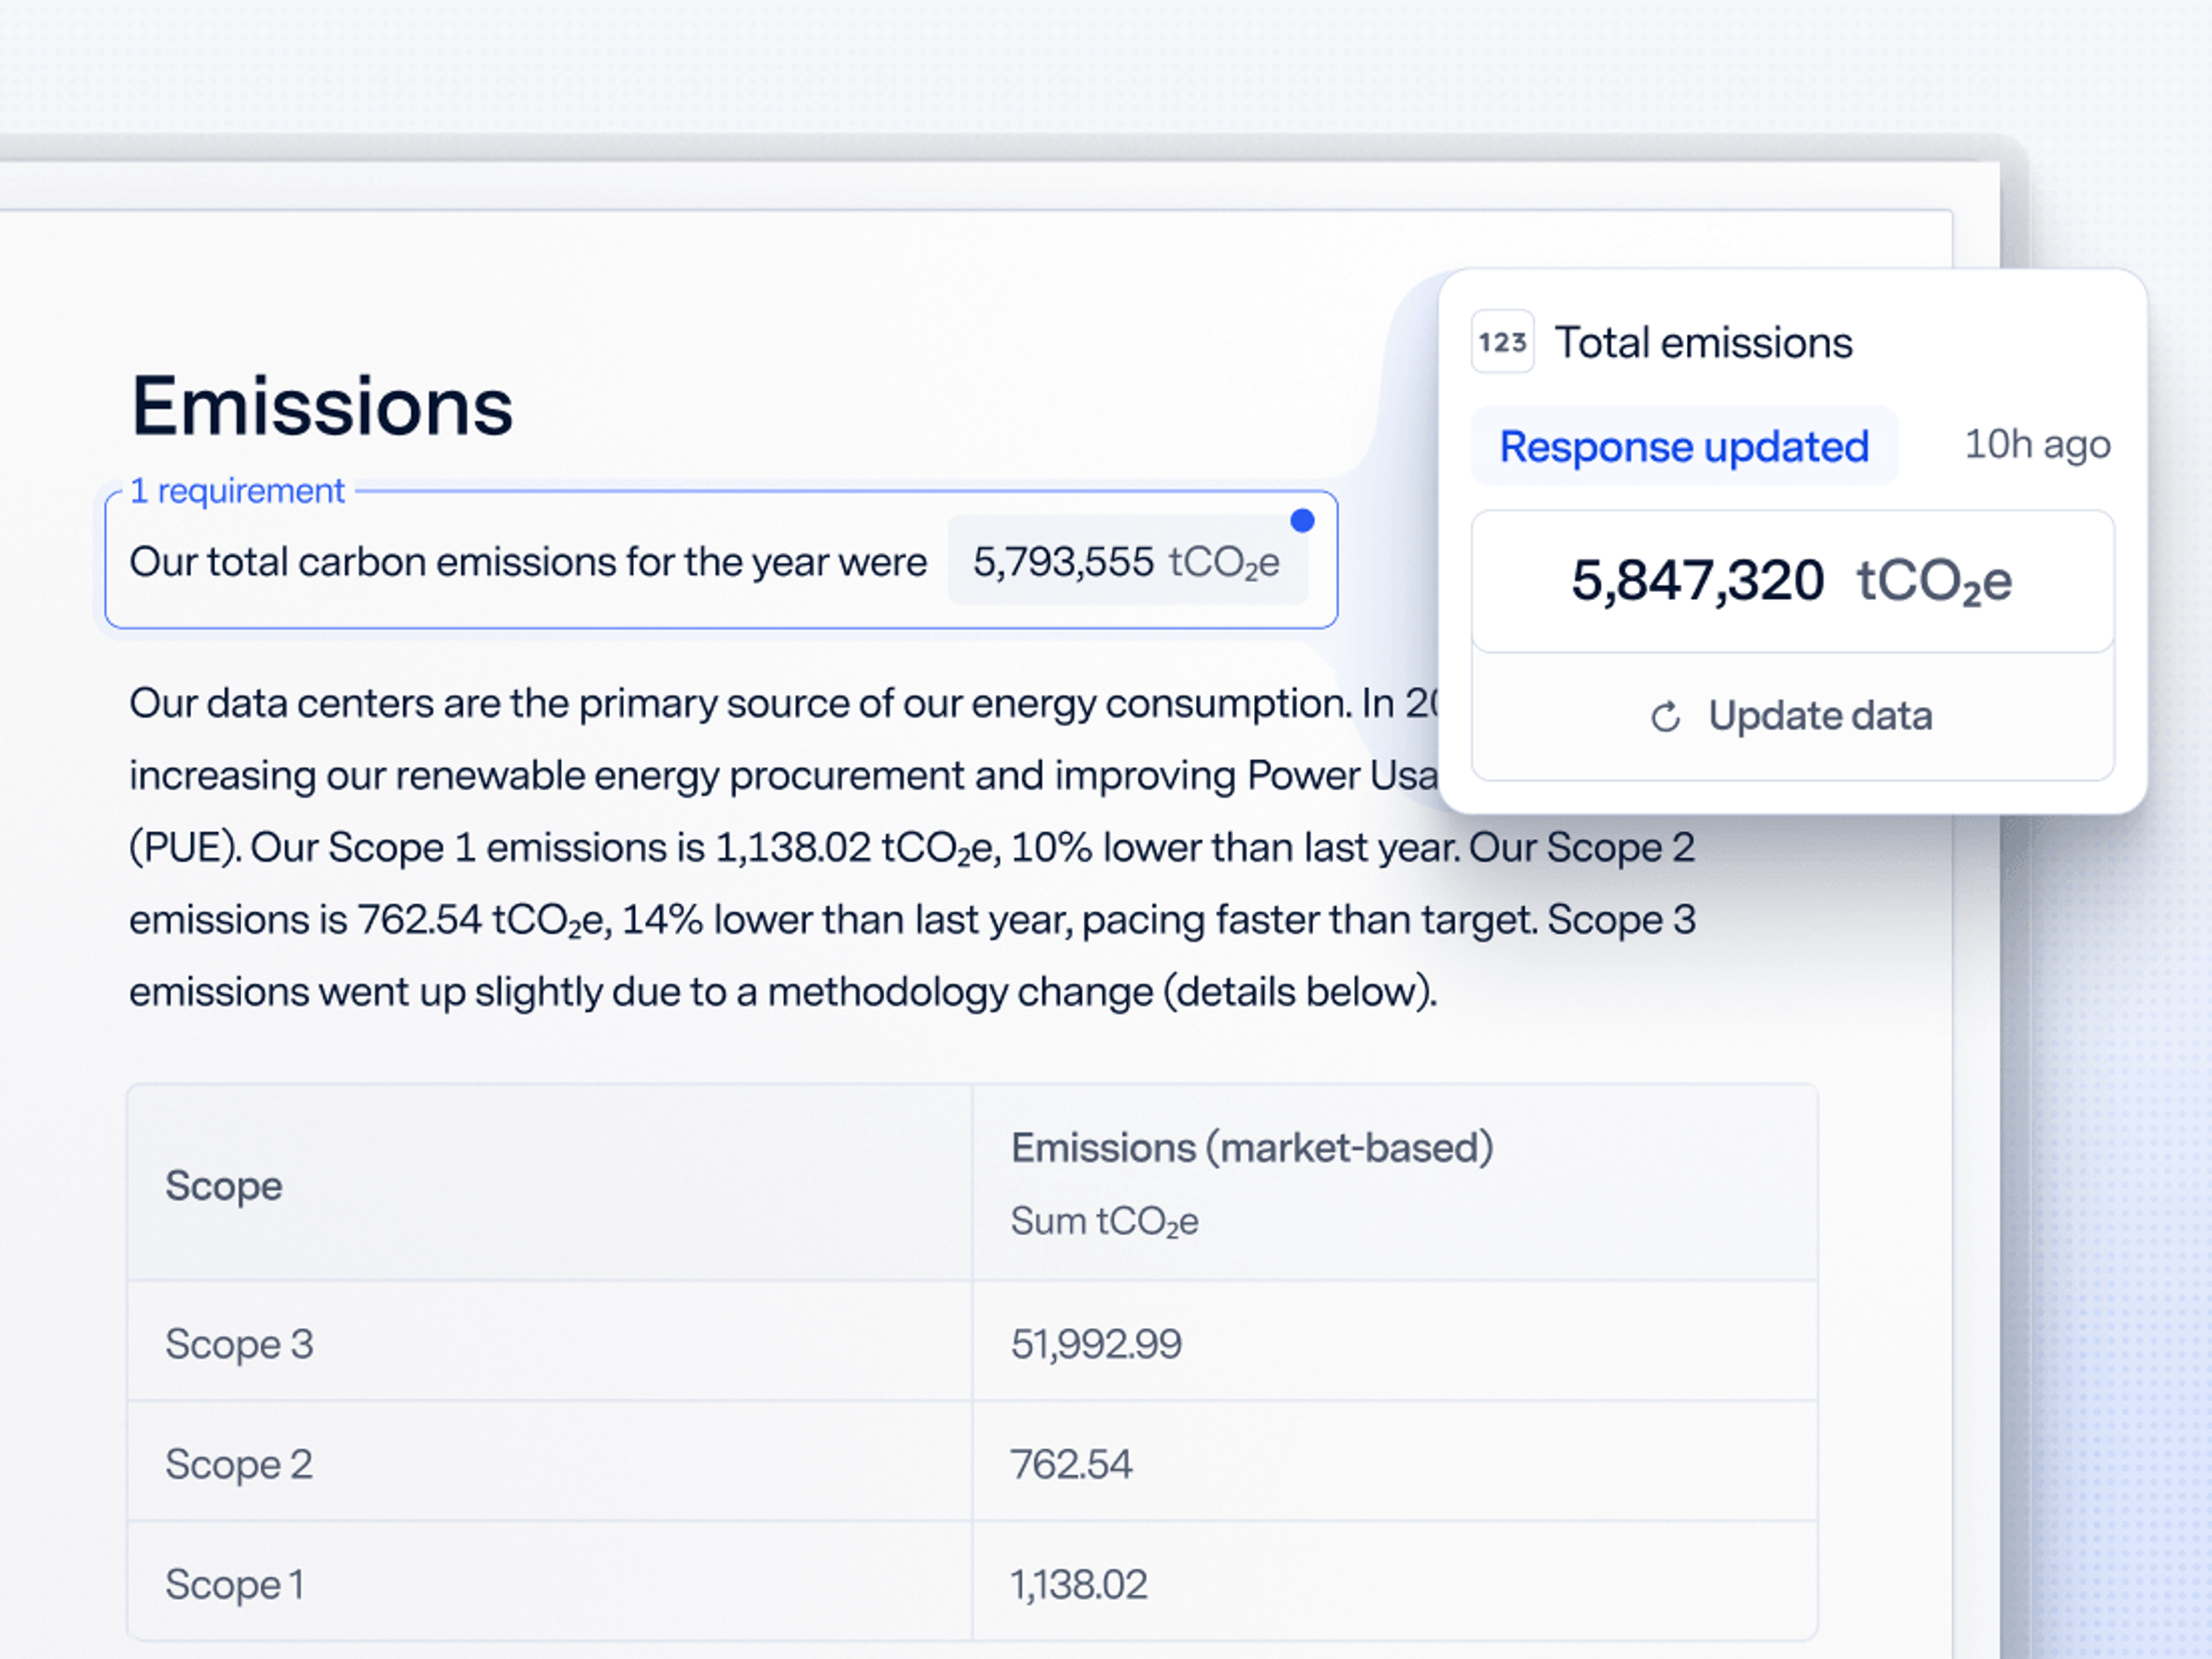
Task: Click the 123 number type icon
Action: [1502, 342]
